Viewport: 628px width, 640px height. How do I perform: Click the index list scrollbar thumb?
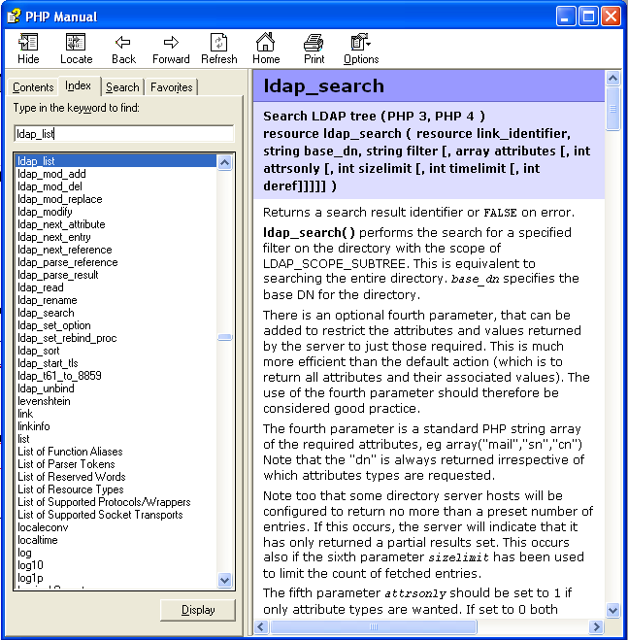(224, 337)
